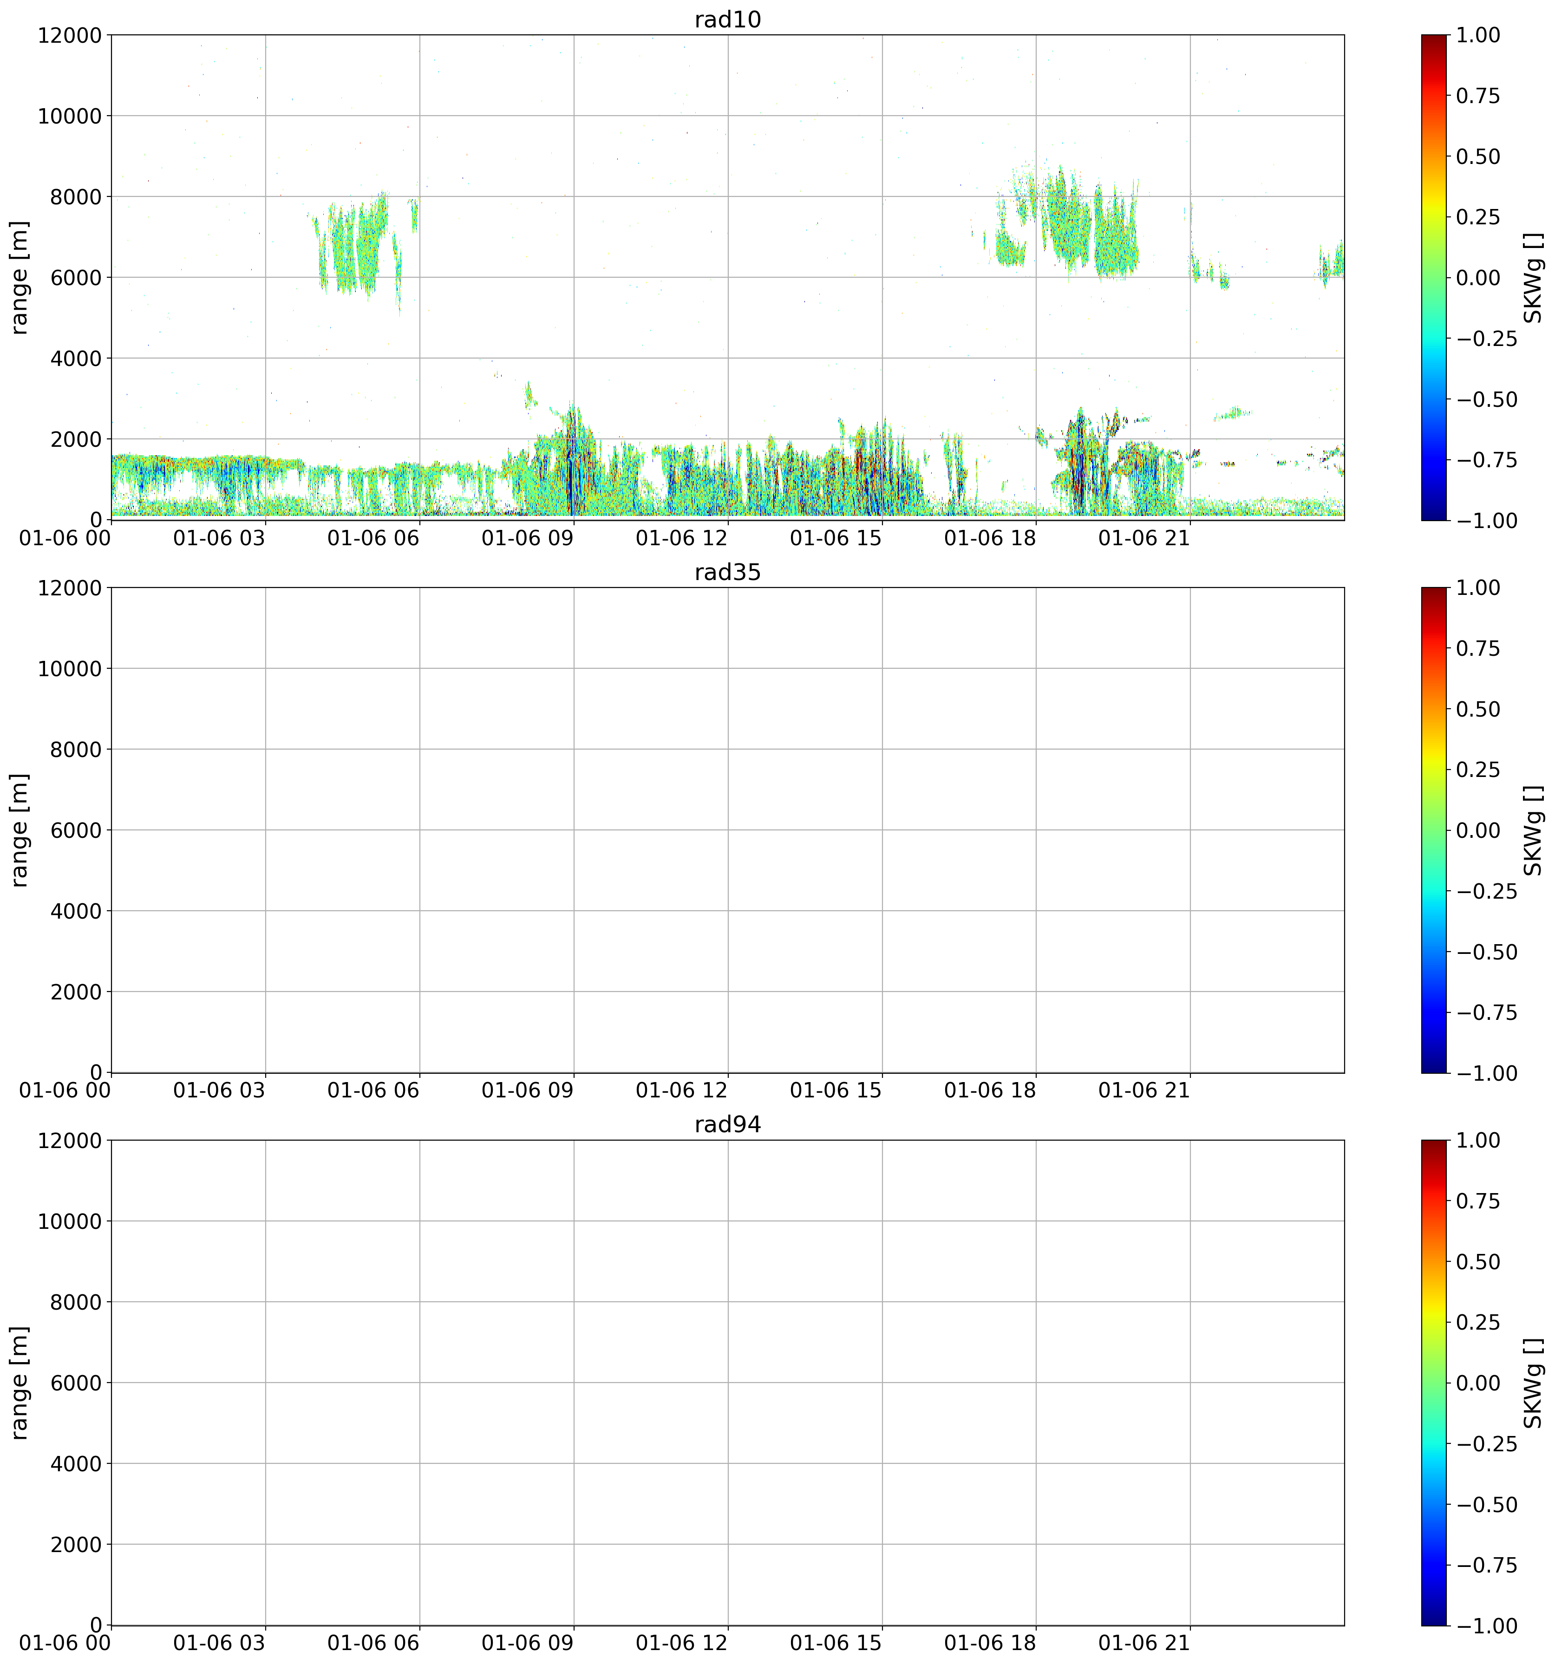Click the 0.00 tick on rad35 colorbar
The image size is (1555, 1664).
(x=1478, y=830)
